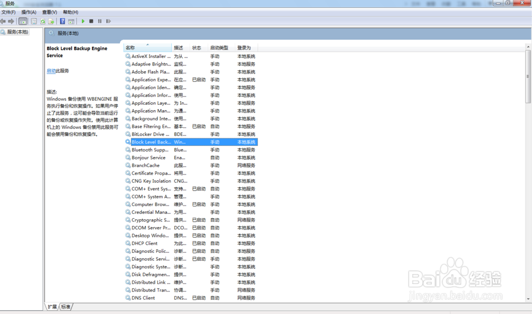Select ActiveX Installer service icon
Viewport: 532px width, 314px height.
click(128, 56)
